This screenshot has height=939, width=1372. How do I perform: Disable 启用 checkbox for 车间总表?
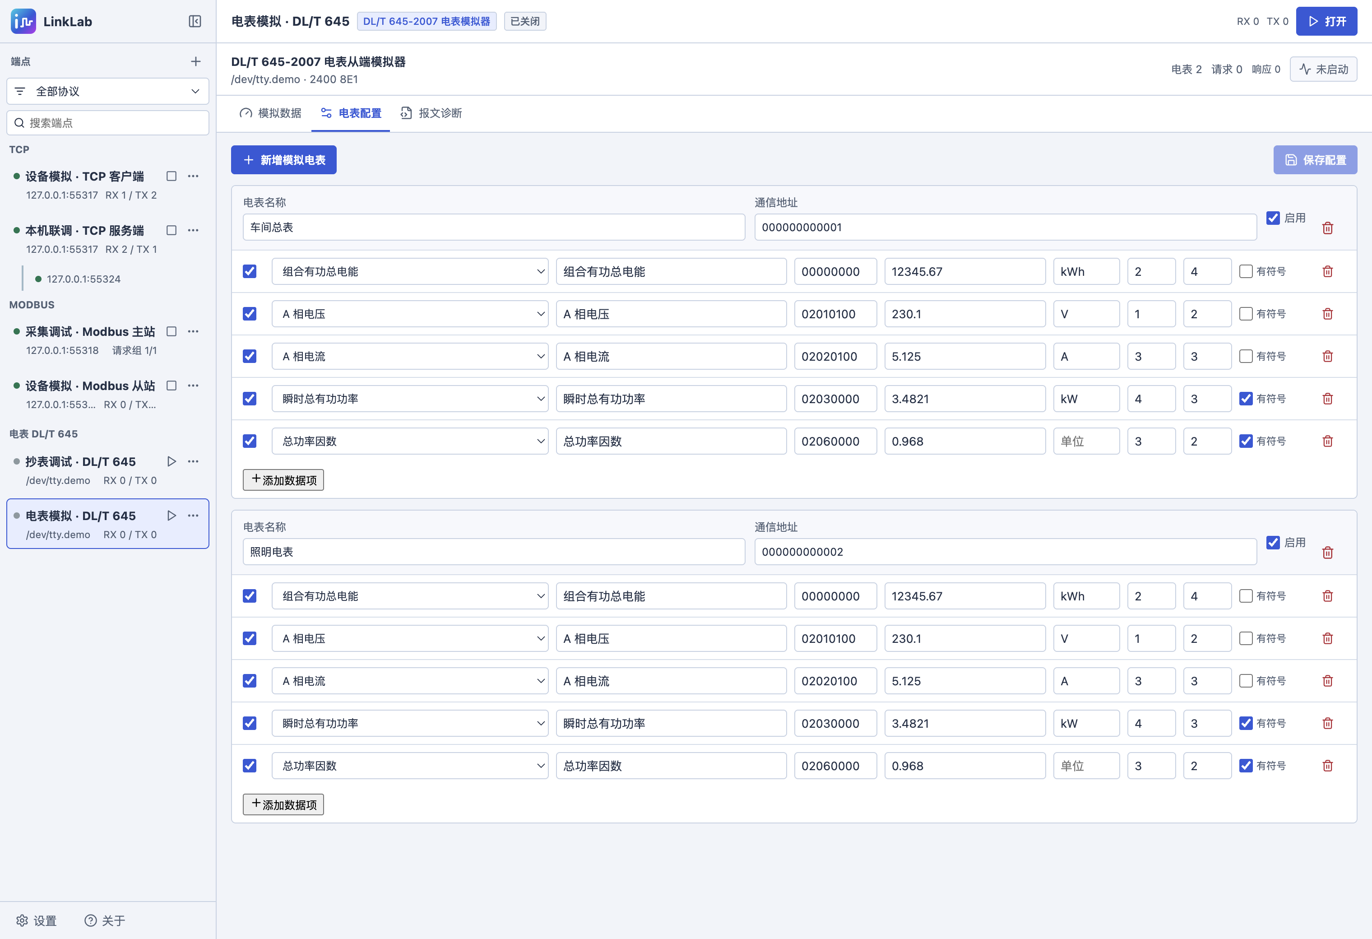pyautogui.click(x=1273, y=218)
